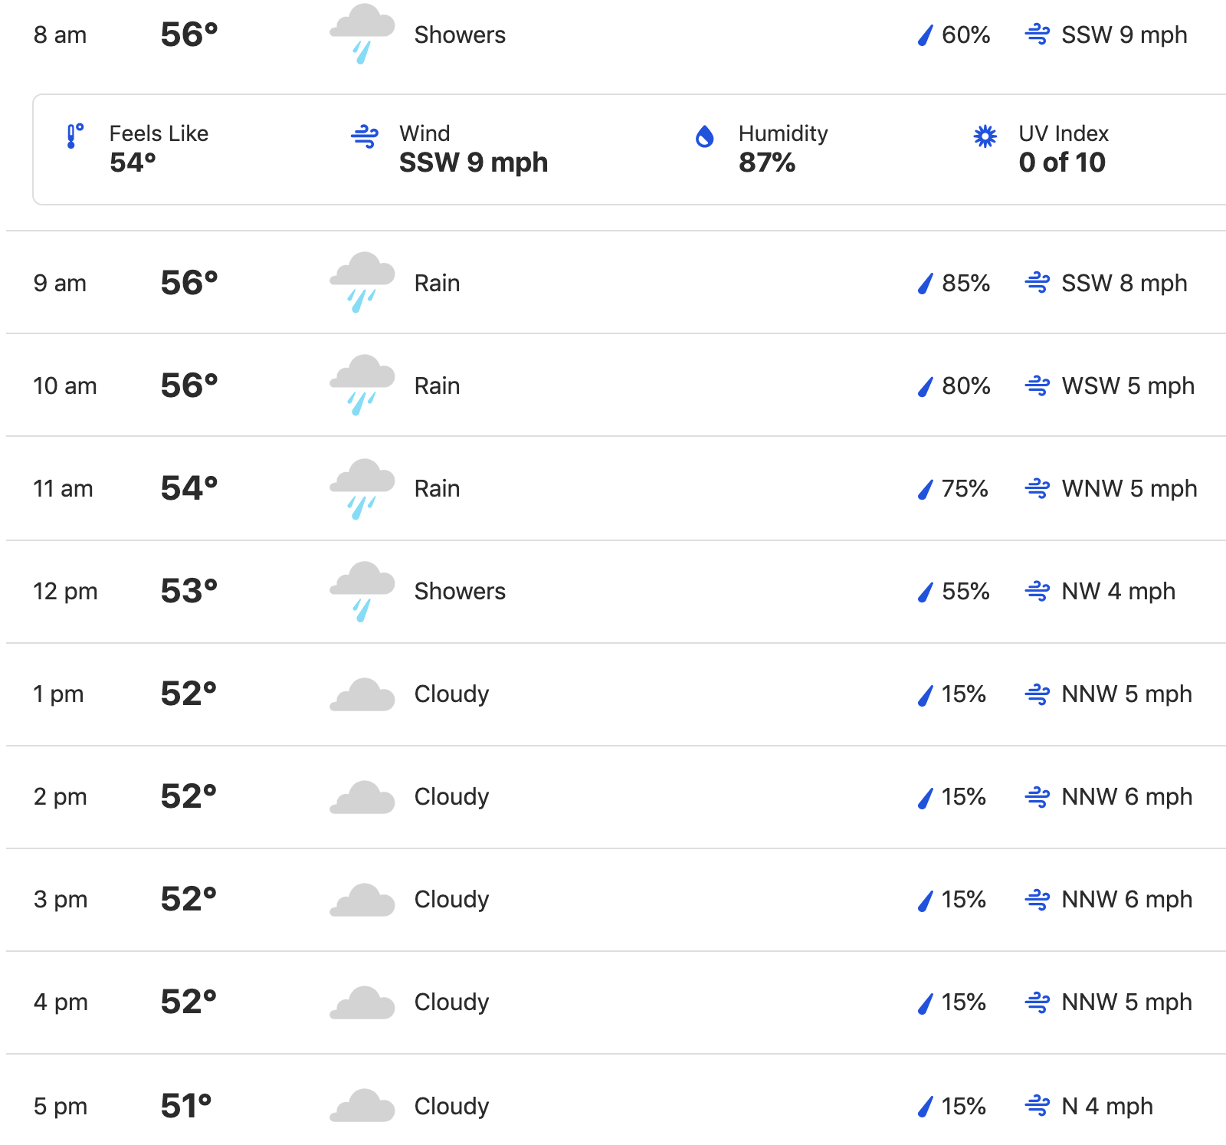The image size is (1226, 1145).
Task: Click the Feels Like thermometer icon
Action: click(x=74, y=136)
